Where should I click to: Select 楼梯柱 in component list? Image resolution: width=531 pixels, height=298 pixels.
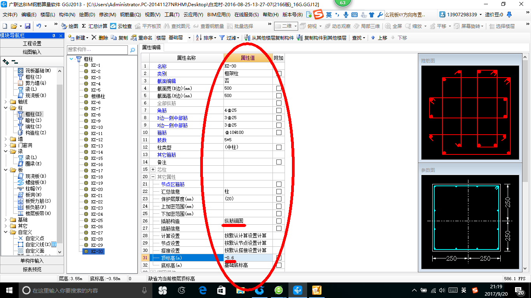click(x=98, y=96)
